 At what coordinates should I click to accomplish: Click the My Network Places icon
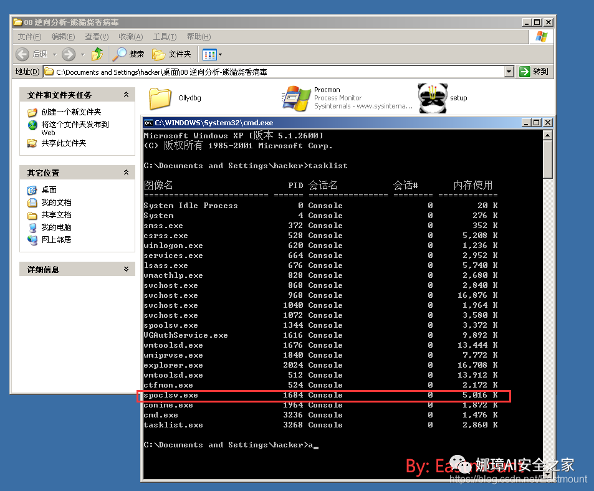point(32,240)
